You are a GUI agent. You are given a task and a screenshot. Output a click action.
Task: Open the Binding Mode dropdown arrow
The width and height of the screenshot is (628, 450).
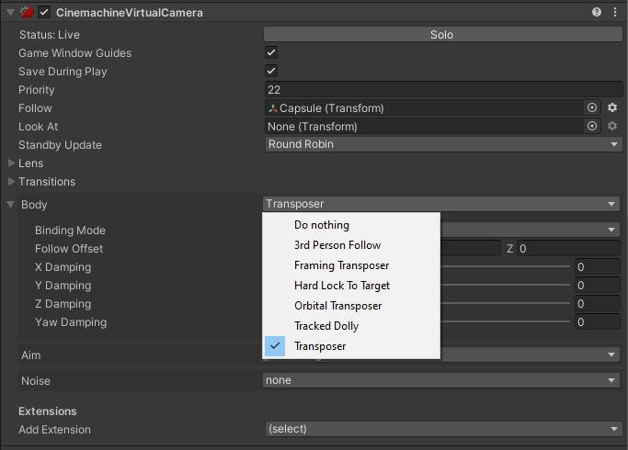(x=611, y=230)
